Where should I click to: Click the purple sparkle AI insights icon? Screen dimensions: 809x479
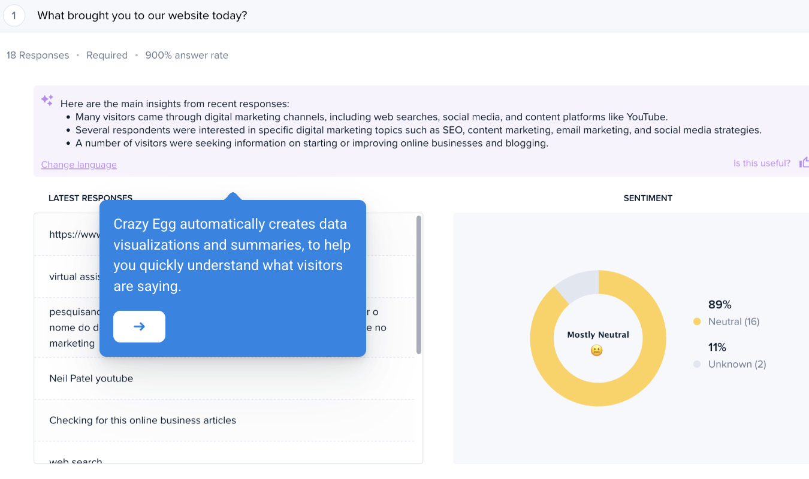click(47, 101)
